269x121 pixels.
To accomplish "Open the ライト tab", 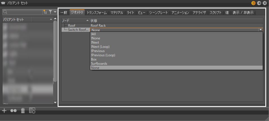I will [131, 12].
